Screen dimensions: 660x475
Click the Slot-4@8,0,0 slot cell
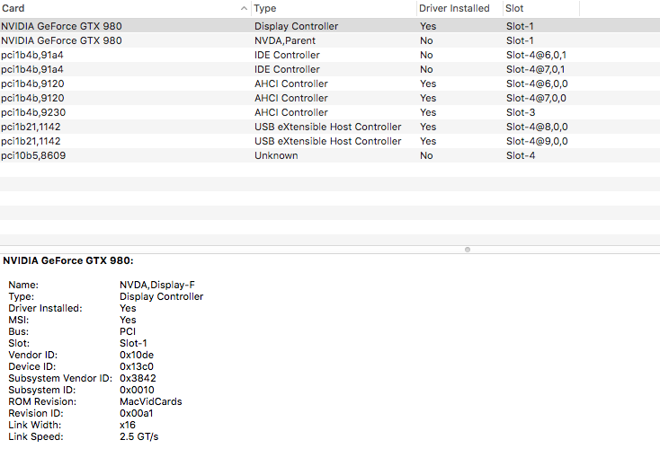point(537,127)
